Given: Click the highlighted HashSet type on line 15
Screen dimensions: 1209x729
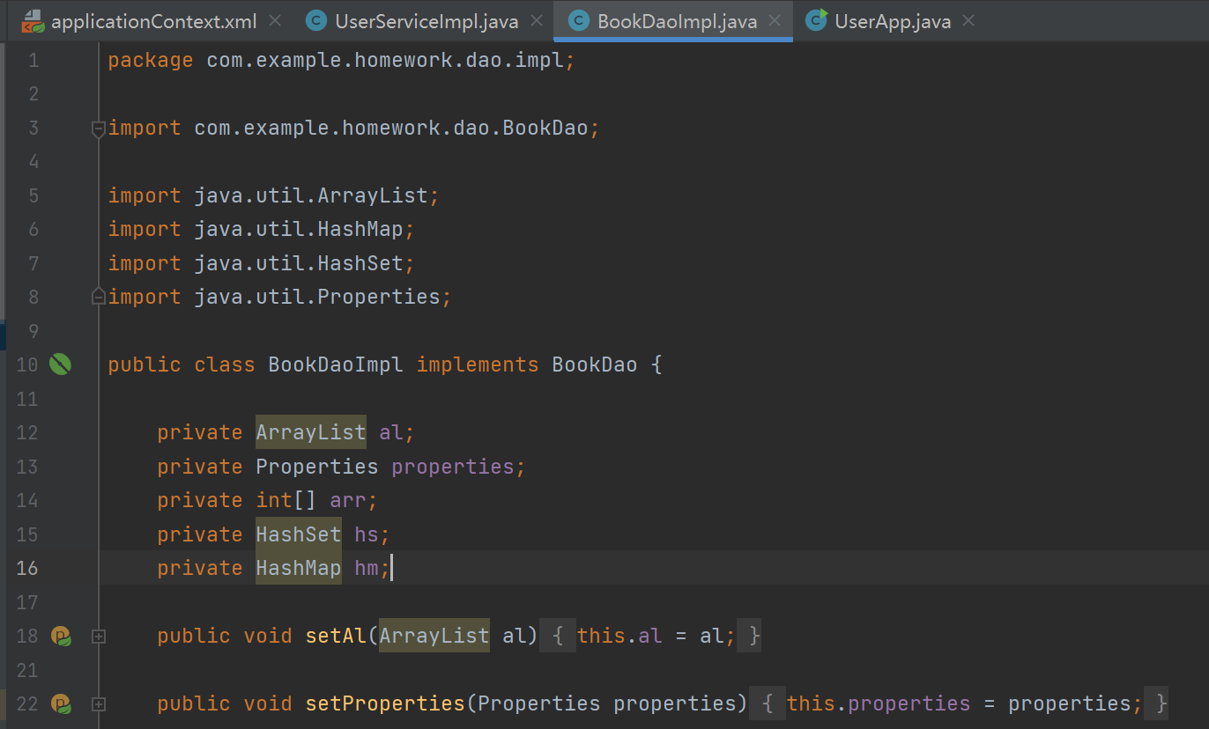Looking at the screenshot, I should [299, 534].
